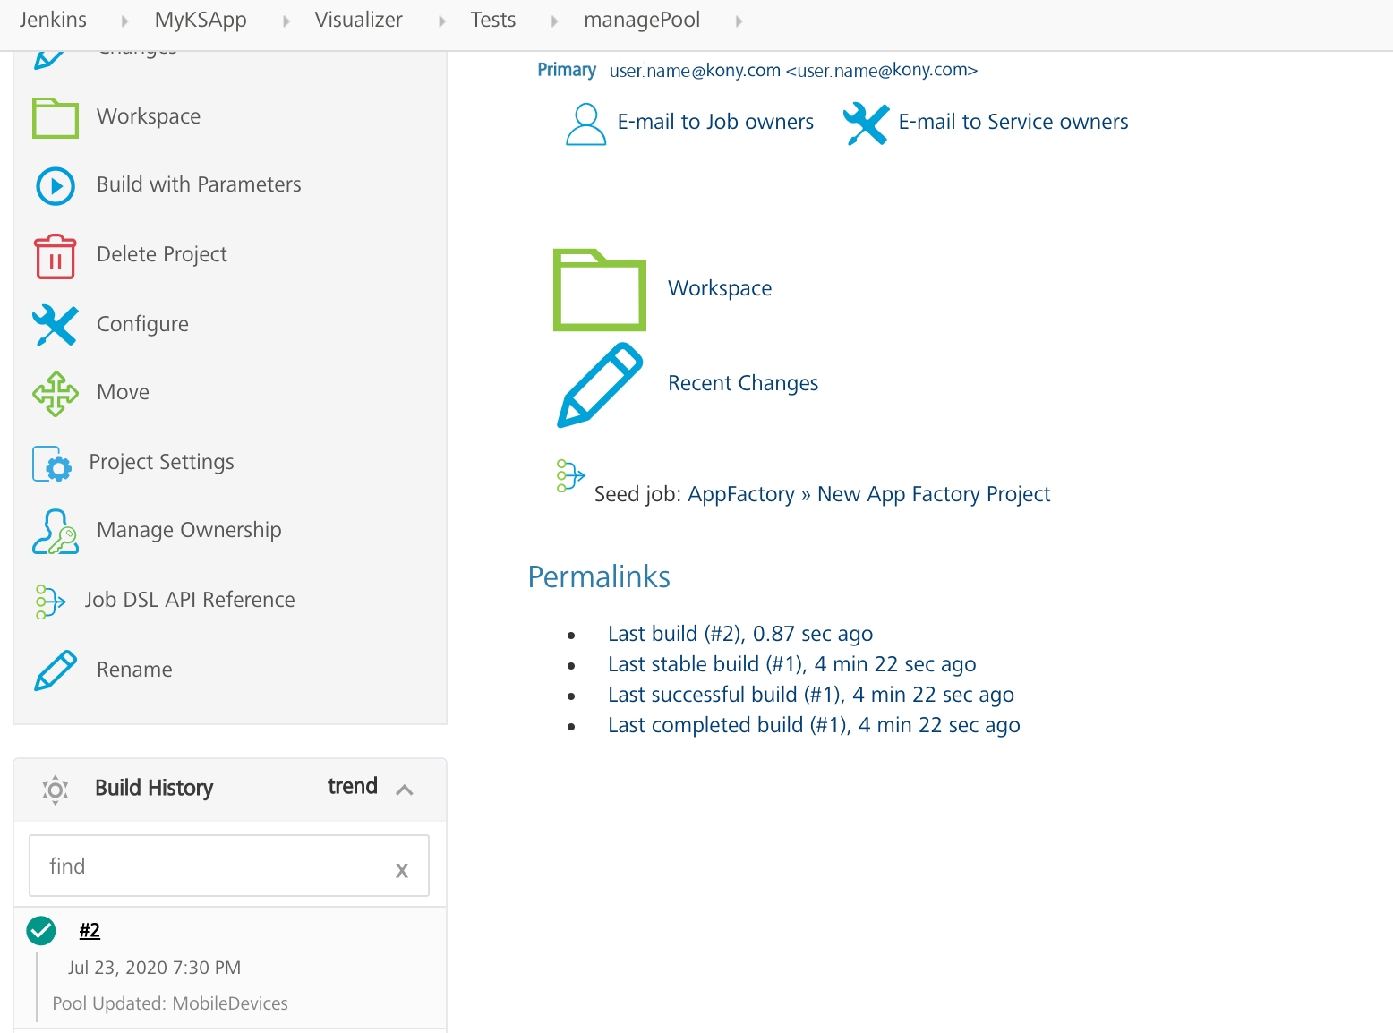Click the Job DSL API Reference icon
Image resolution: width=1393 pixels, height=1033 pixels.
pyautogui.click(x=50, y=602)
